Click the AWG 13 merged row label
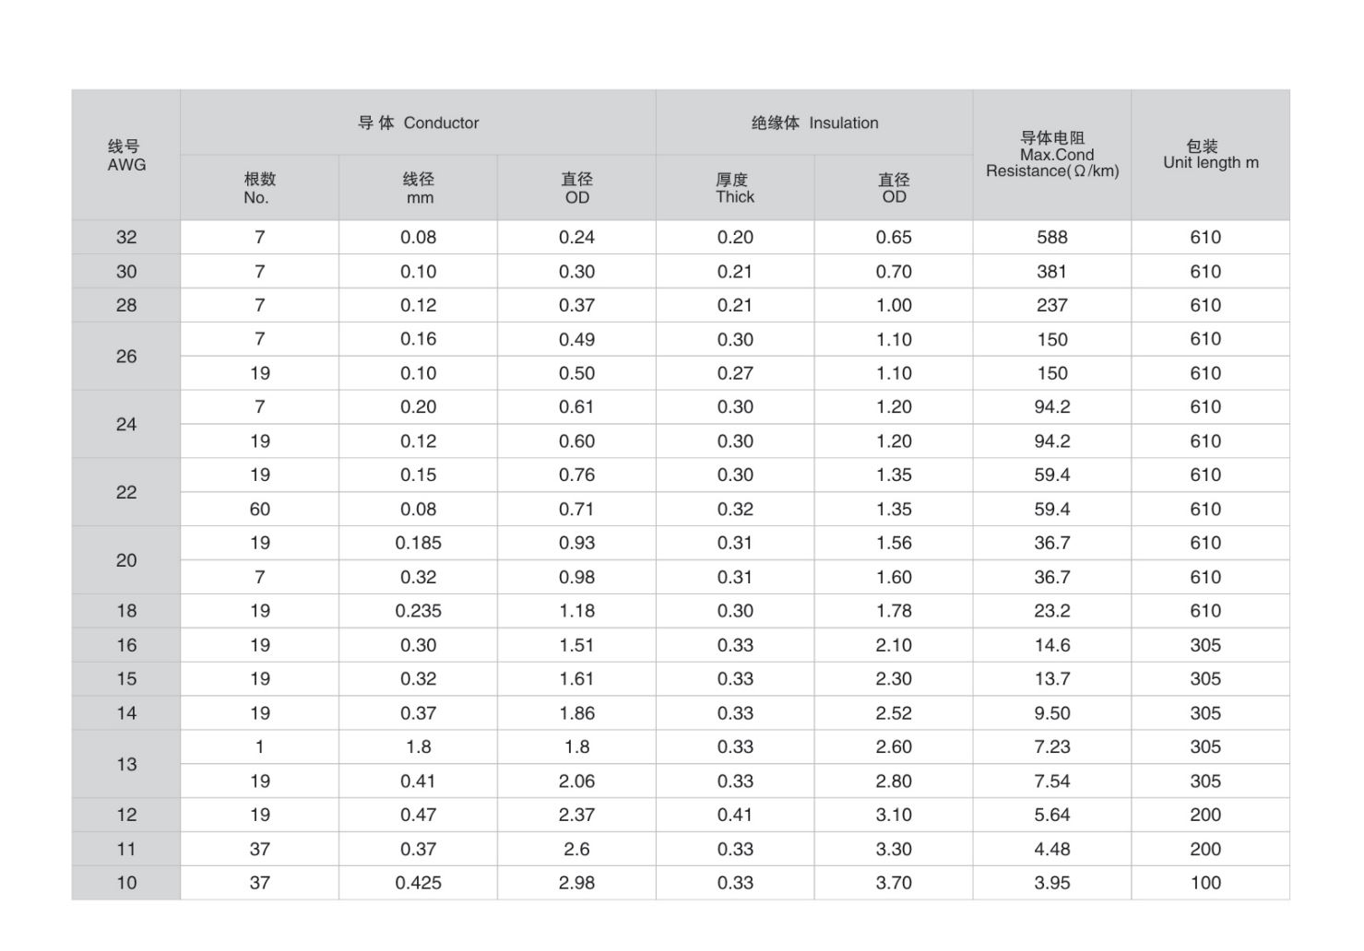This screenshot has width=1364, height=951. point(126,764)
